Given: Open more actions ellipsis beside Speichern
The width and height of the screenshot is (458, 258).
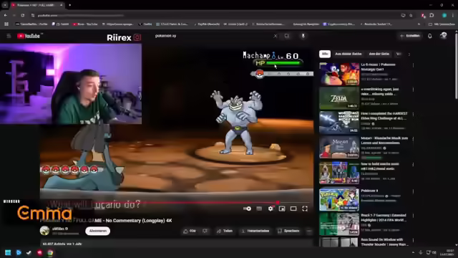Looking at the screenshot, I should (309, 231).
